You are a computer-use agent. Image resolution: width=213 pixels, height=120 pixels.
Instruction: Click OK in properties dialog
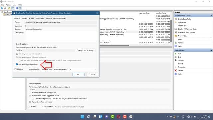click(78, 75)
